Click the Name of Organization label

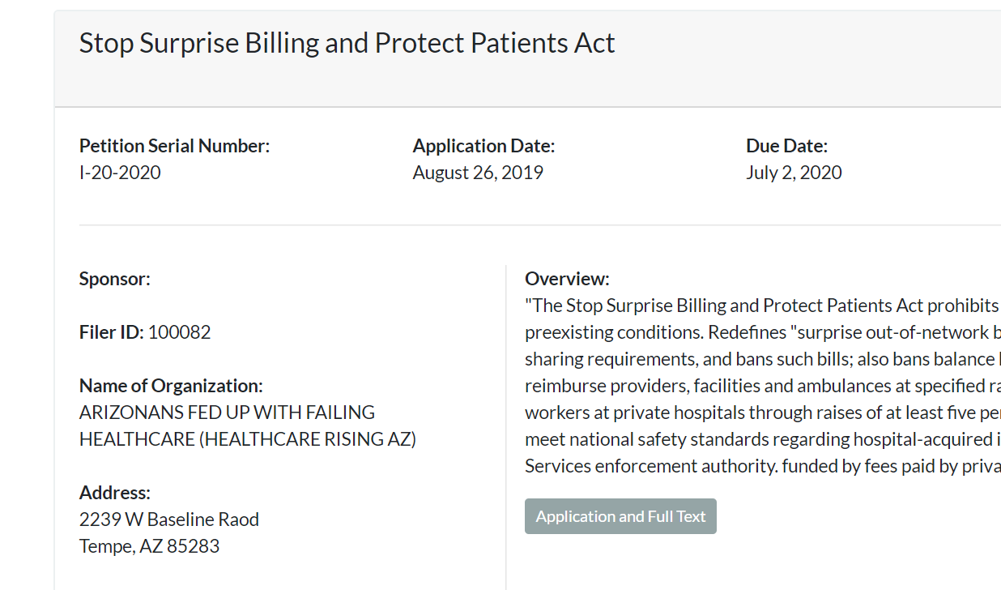click(x=171, y=386)
